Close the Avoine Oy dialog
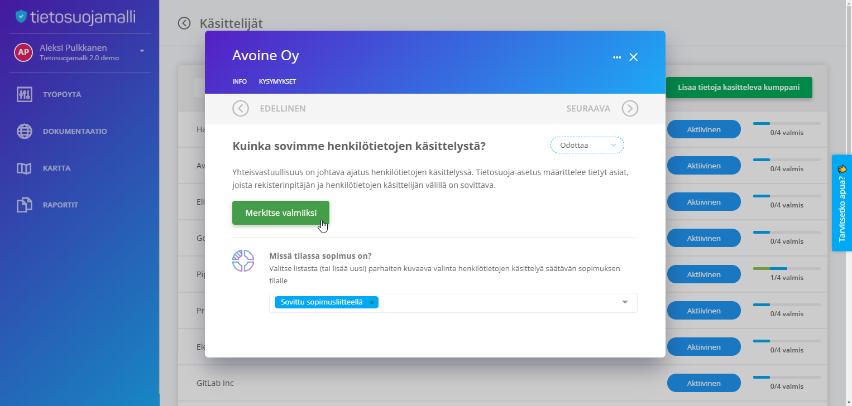852x406 pixels. click(x=633, y=57)
